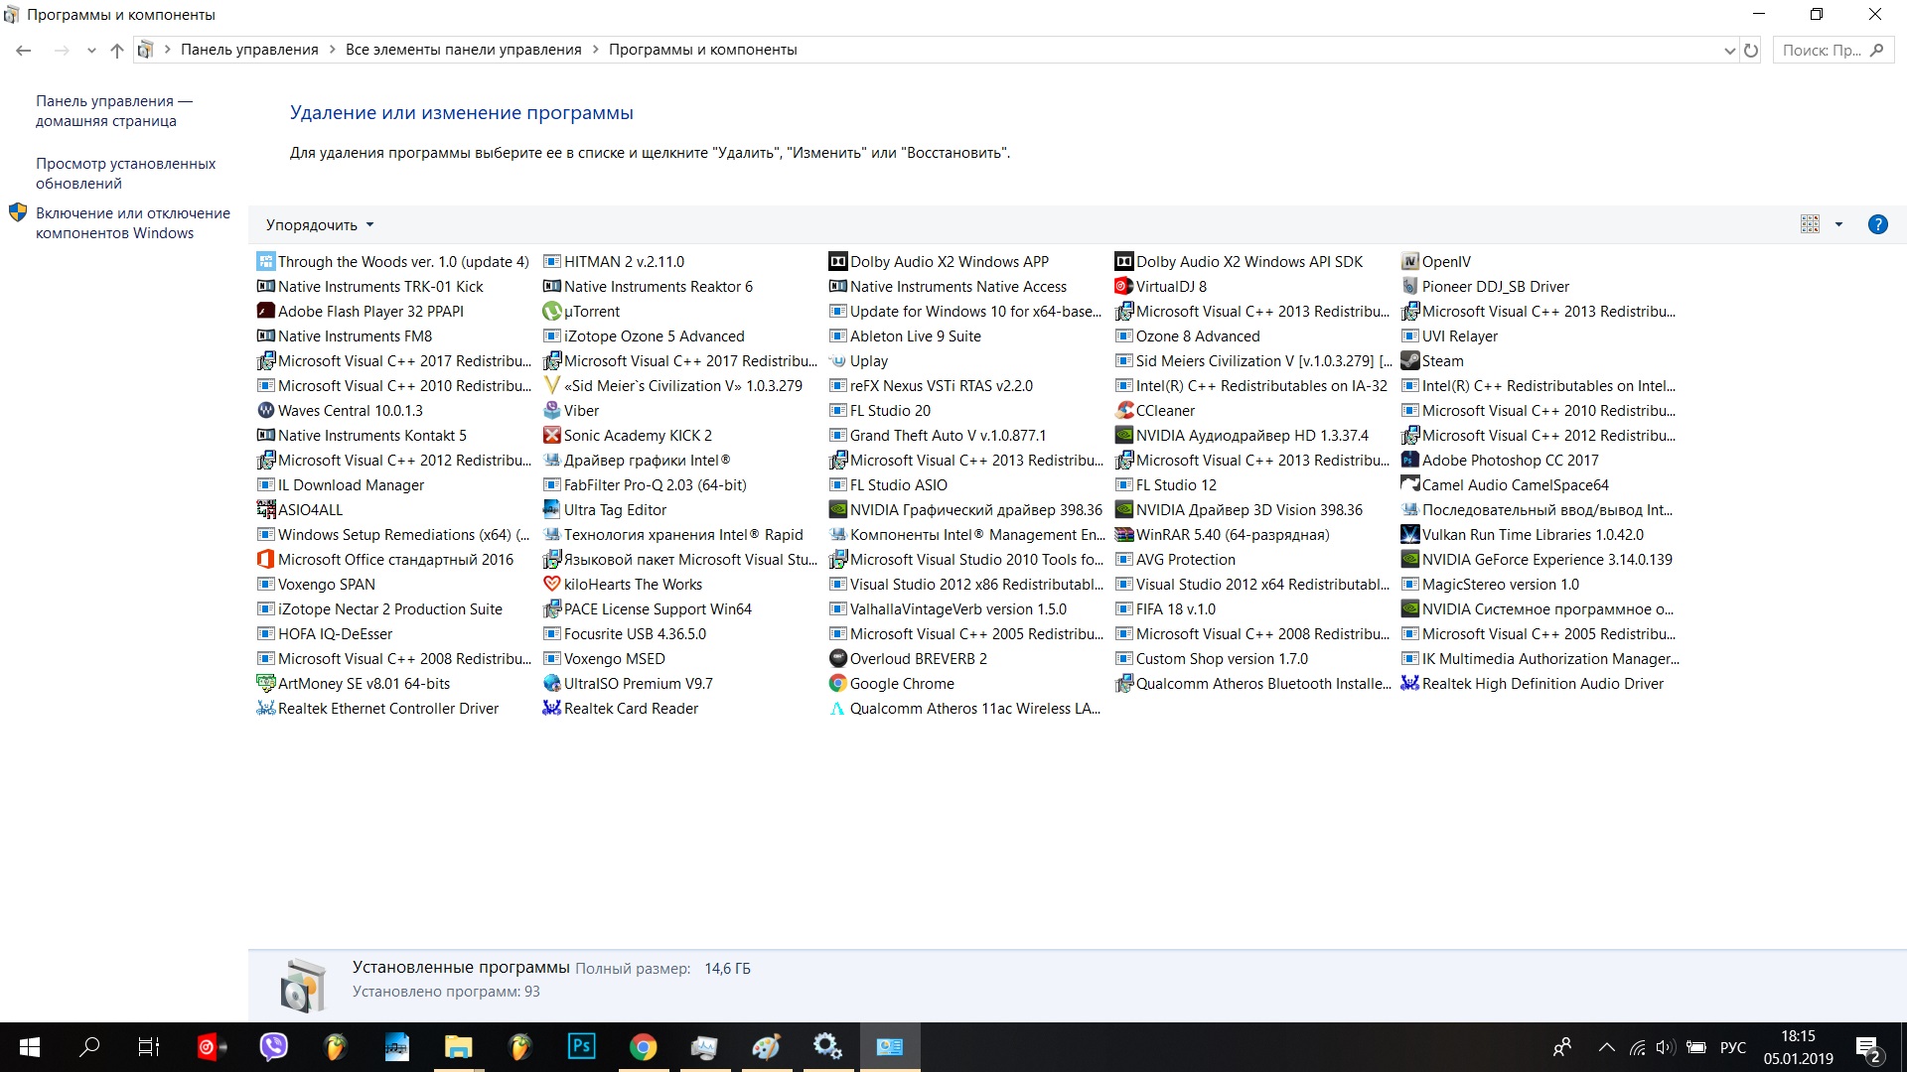Open the notification center
The height and width of the screenshot is (1072, 1907).
[x=1867, y=1048]
